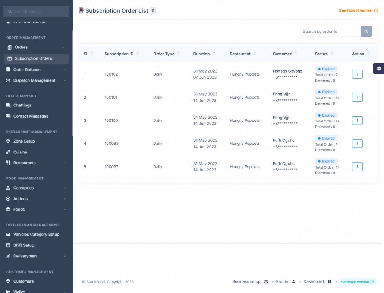Open action menu for subscription 100101
The image size is (384, 293).
pyautogui.click(x=357, y=97)
